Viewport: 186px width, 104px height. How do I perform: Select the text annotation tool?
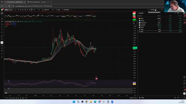pos(2,29)
